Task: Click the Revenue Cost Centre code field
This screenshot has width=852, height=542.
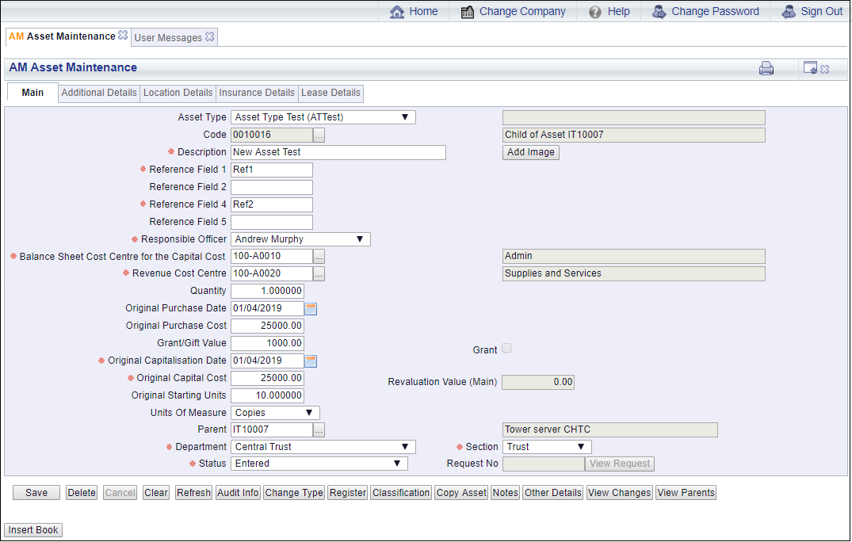Action: pos(272,273)
